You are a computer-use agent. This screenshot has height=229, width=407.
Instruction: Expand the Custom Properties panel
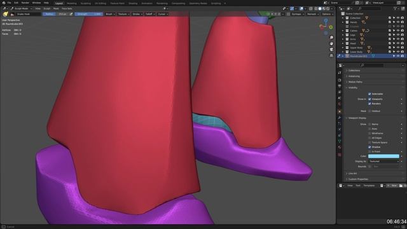click(358, 179)
